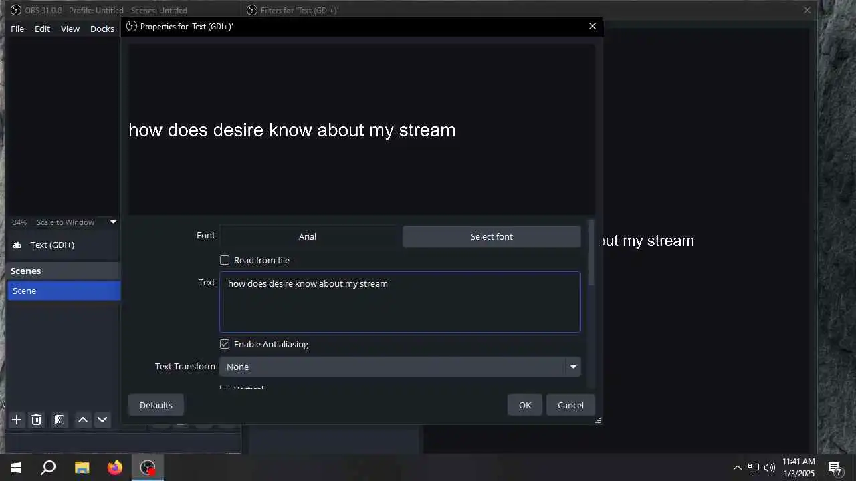Open the Docks menu

click(x=102, y=29)
